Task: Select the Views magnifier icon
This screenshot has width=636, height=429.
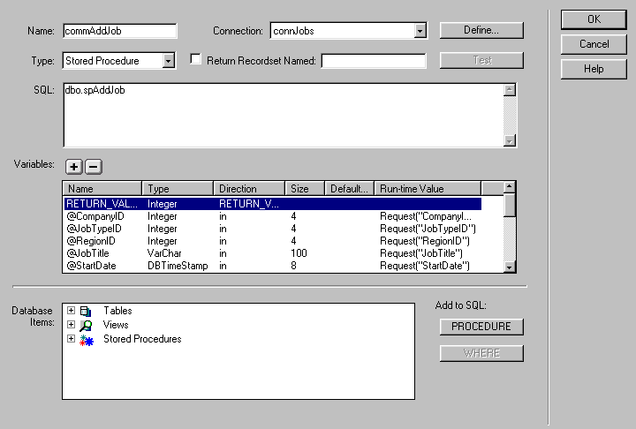Action: (86, 325)
